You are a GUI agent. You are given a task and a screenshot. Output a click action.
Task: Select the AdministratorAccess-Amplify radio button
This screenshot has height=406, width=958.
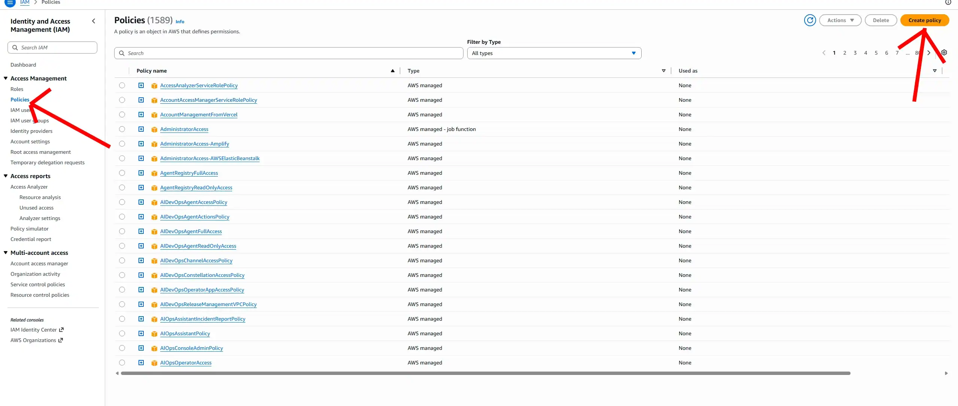click(122, 144)
